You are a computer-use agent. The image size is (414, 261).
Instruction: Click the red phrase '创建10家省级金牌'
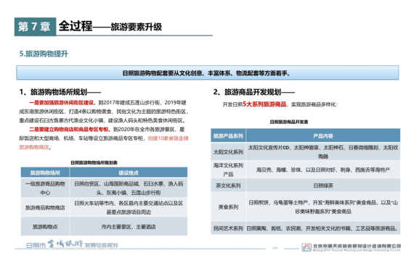coord(169,138)
